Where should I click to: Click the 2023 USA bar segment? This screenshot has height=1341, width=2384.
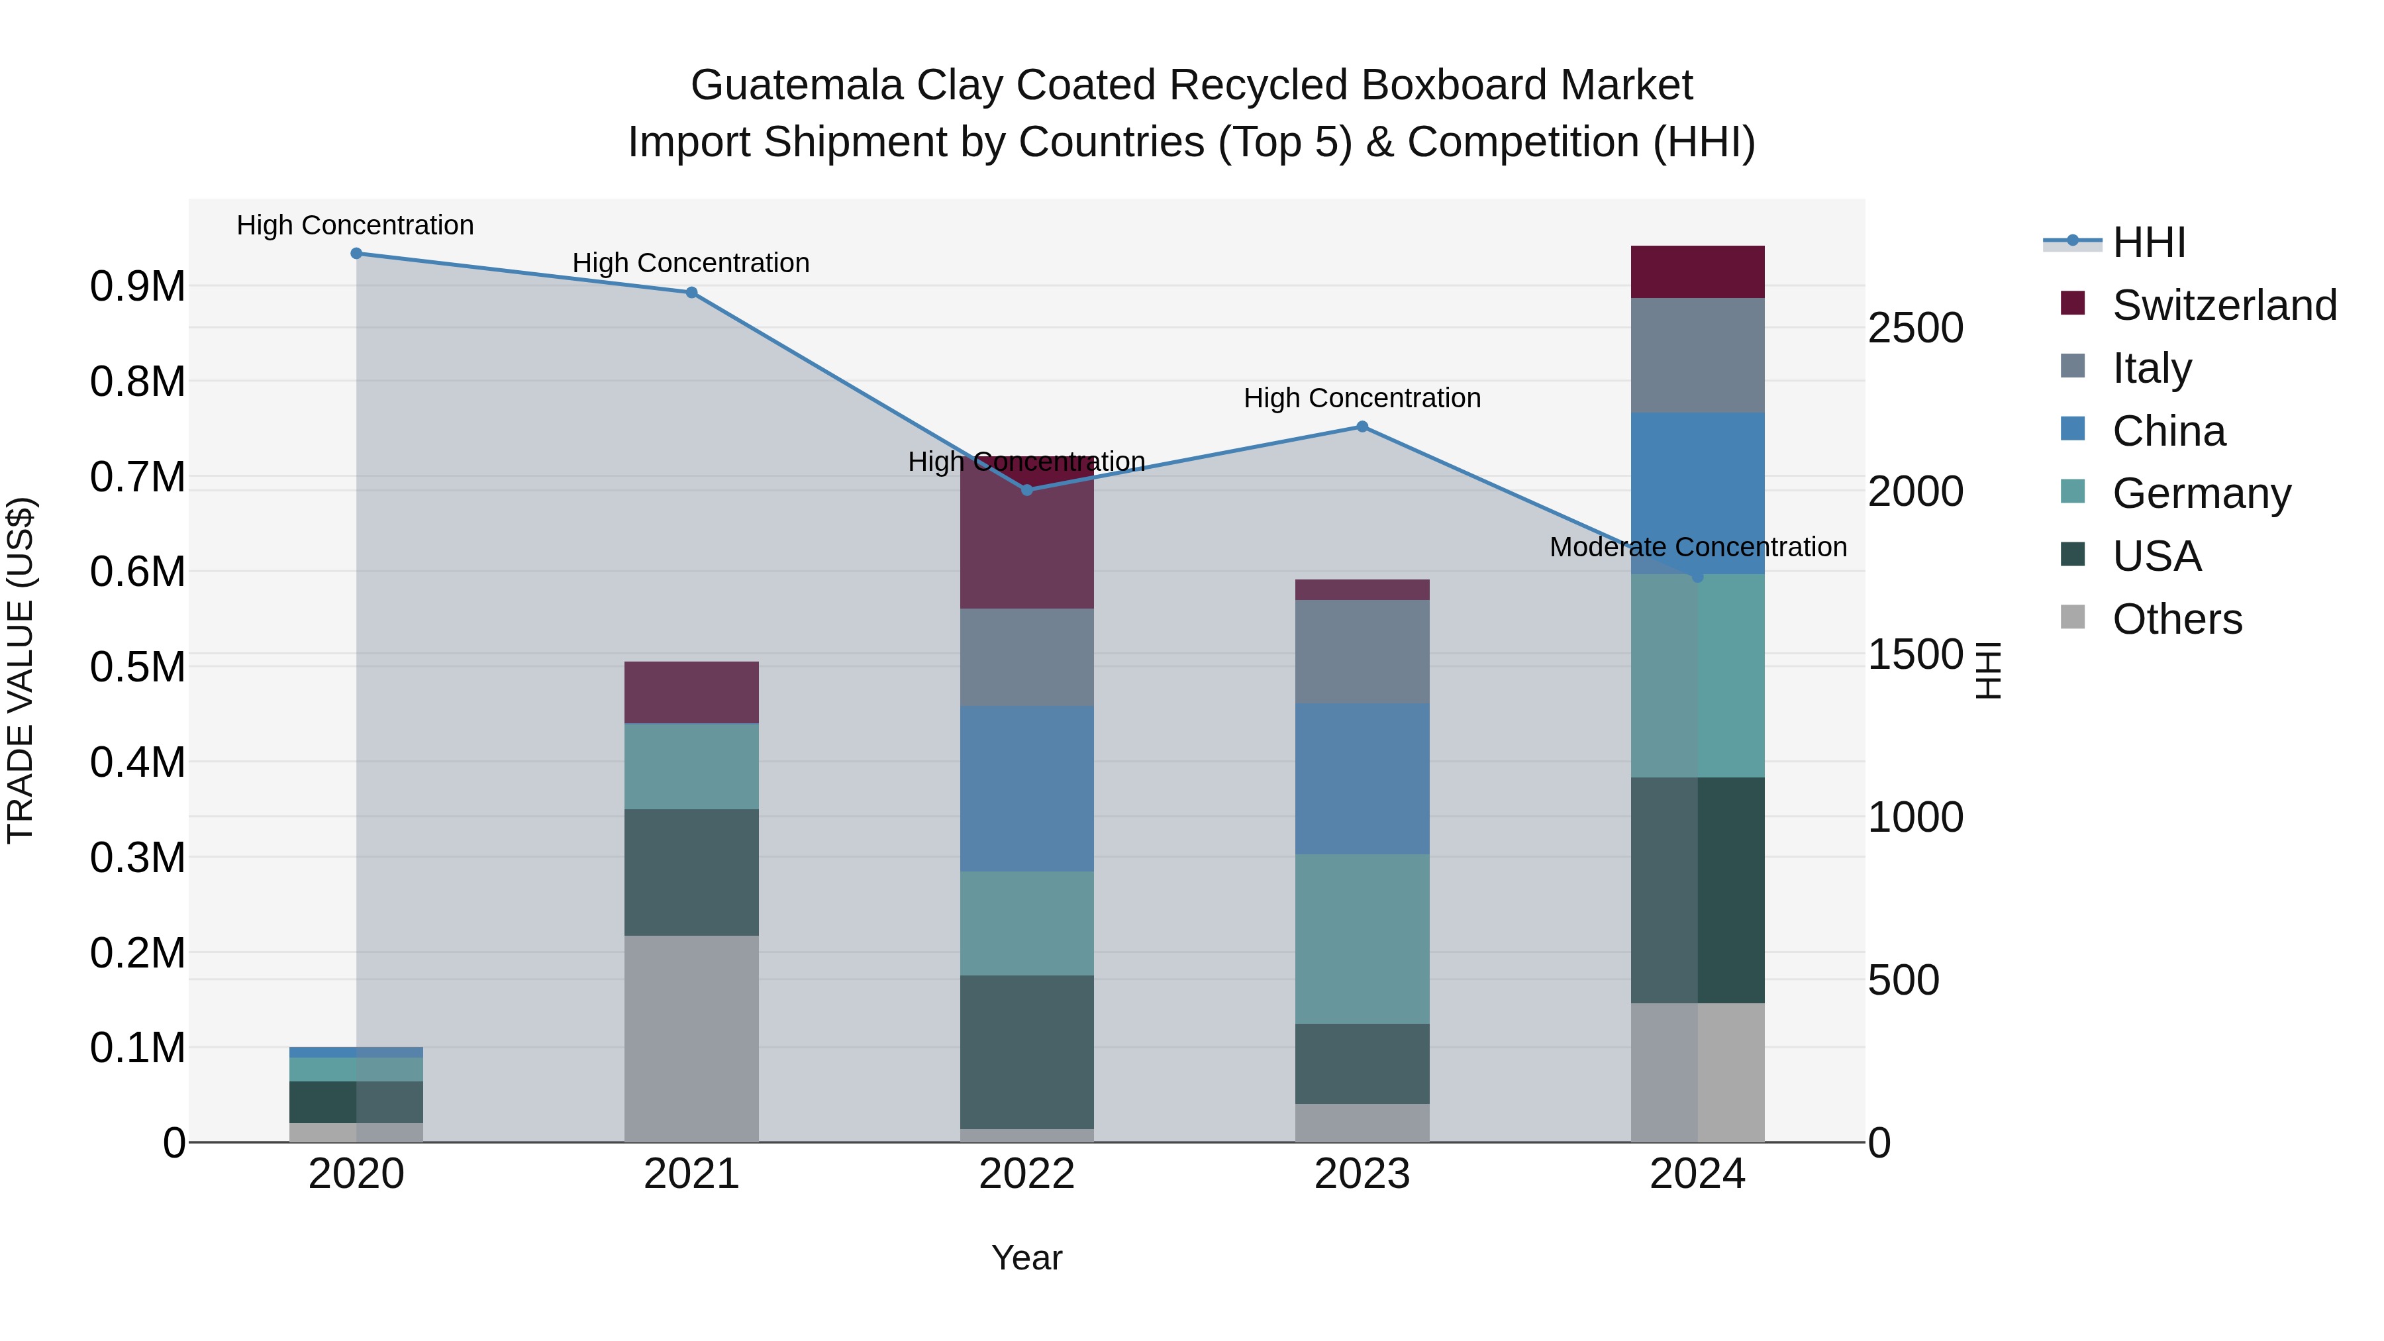click(1362, 1064)
